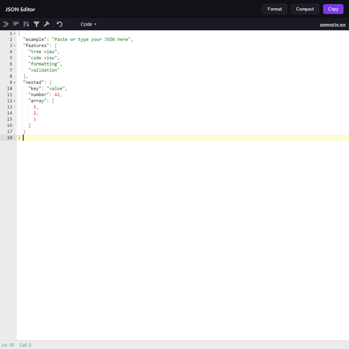This screenshot has height=349, width=349.
Task: Open the powered by ace link
Action: coord(333,24)
